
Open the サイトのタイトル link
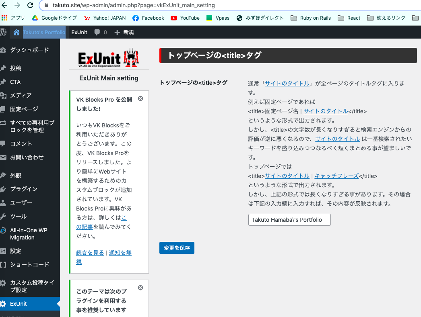pos(287,83)
